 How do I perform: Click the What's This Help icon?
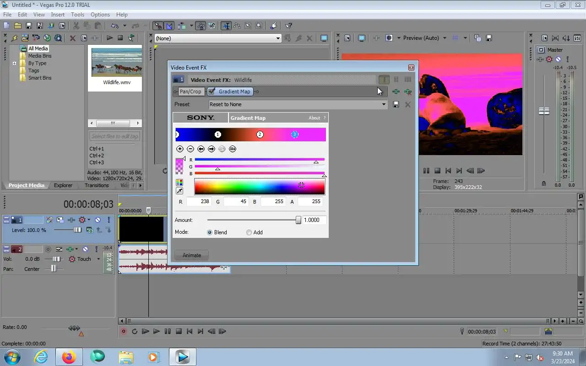(288, 26)
